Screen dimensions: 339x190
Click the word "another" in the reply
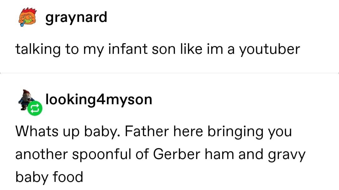point(38,154)
